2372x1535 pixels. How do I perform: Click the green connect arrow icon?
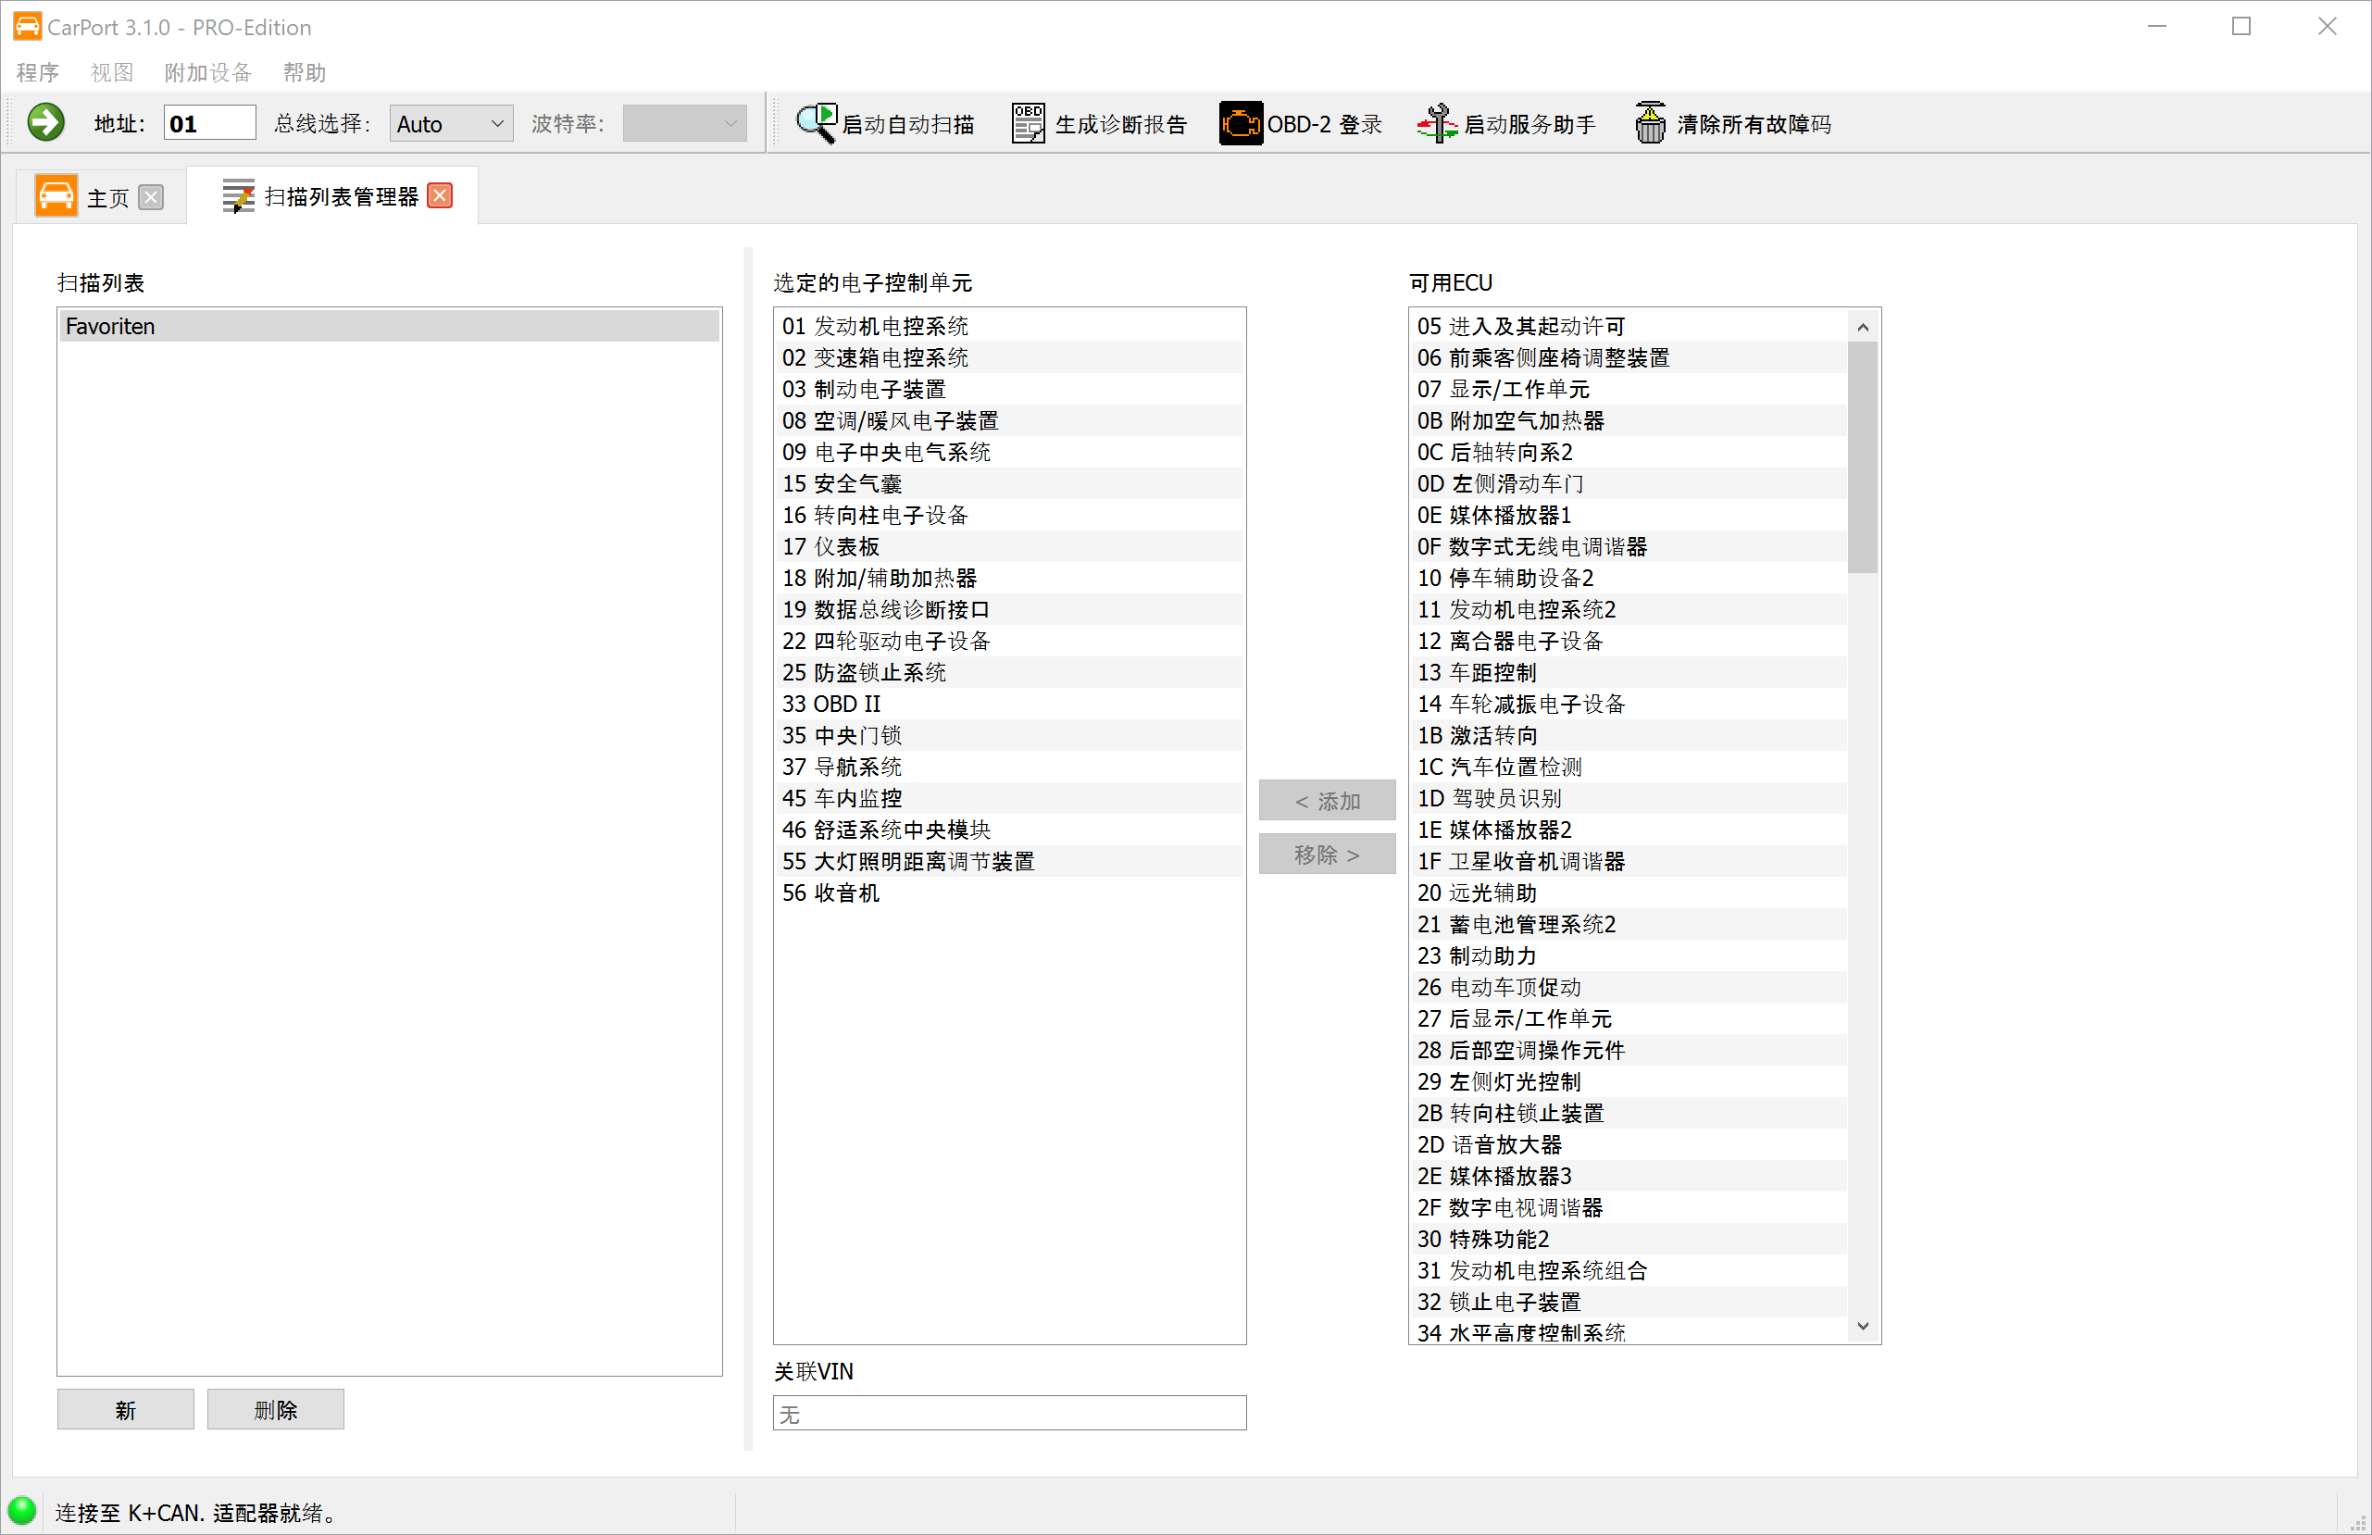click(46, 124)
